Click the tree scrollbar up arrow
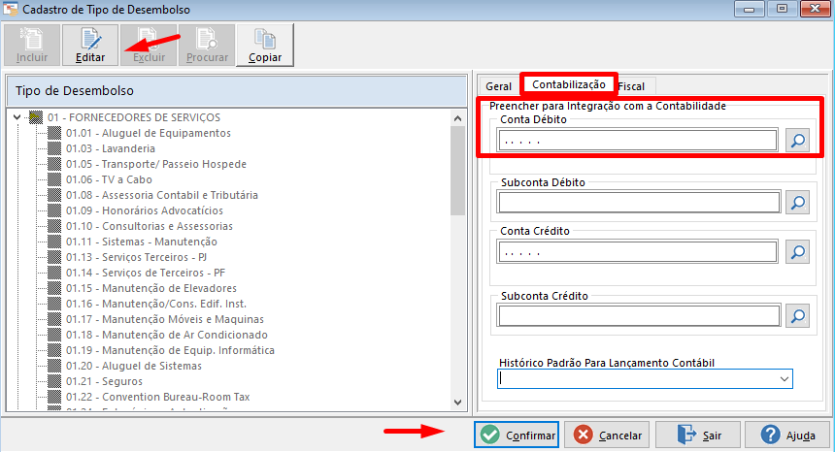The height and width of the screenshot is (452, 835). [x=457, y=118]
